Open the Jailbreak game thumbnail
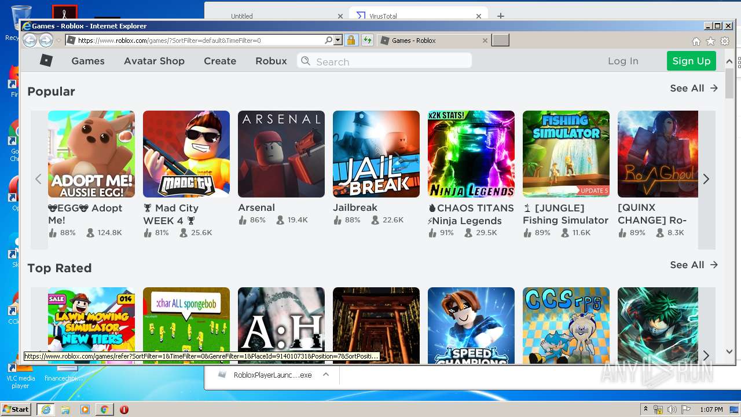Screen dimensions: 741x417 pyautogui.click(x=376, y=154)
